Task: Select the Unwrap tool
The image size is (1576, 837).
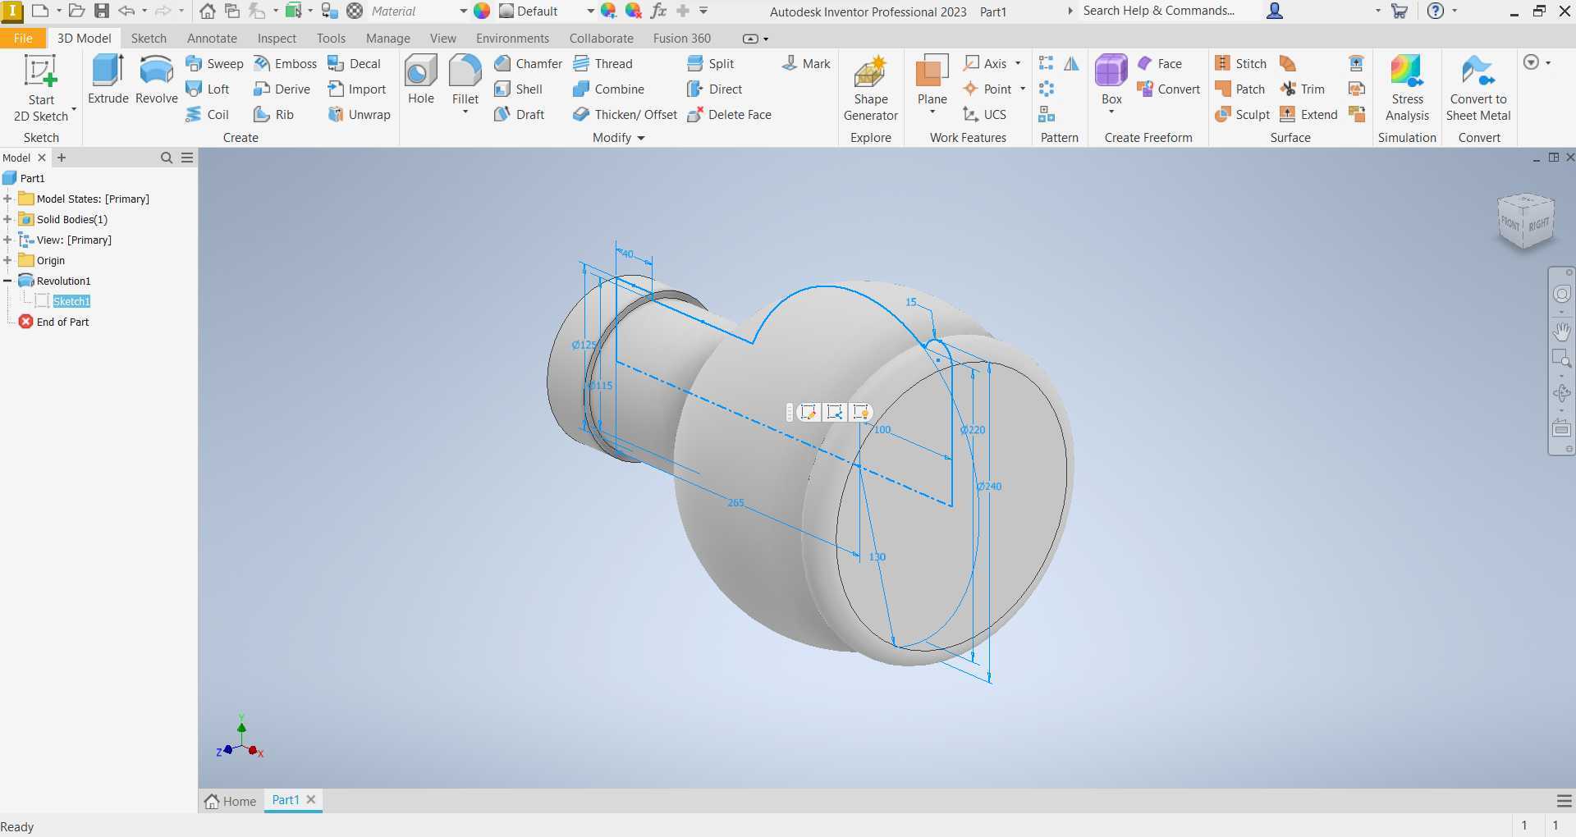Action: [359, 114]
